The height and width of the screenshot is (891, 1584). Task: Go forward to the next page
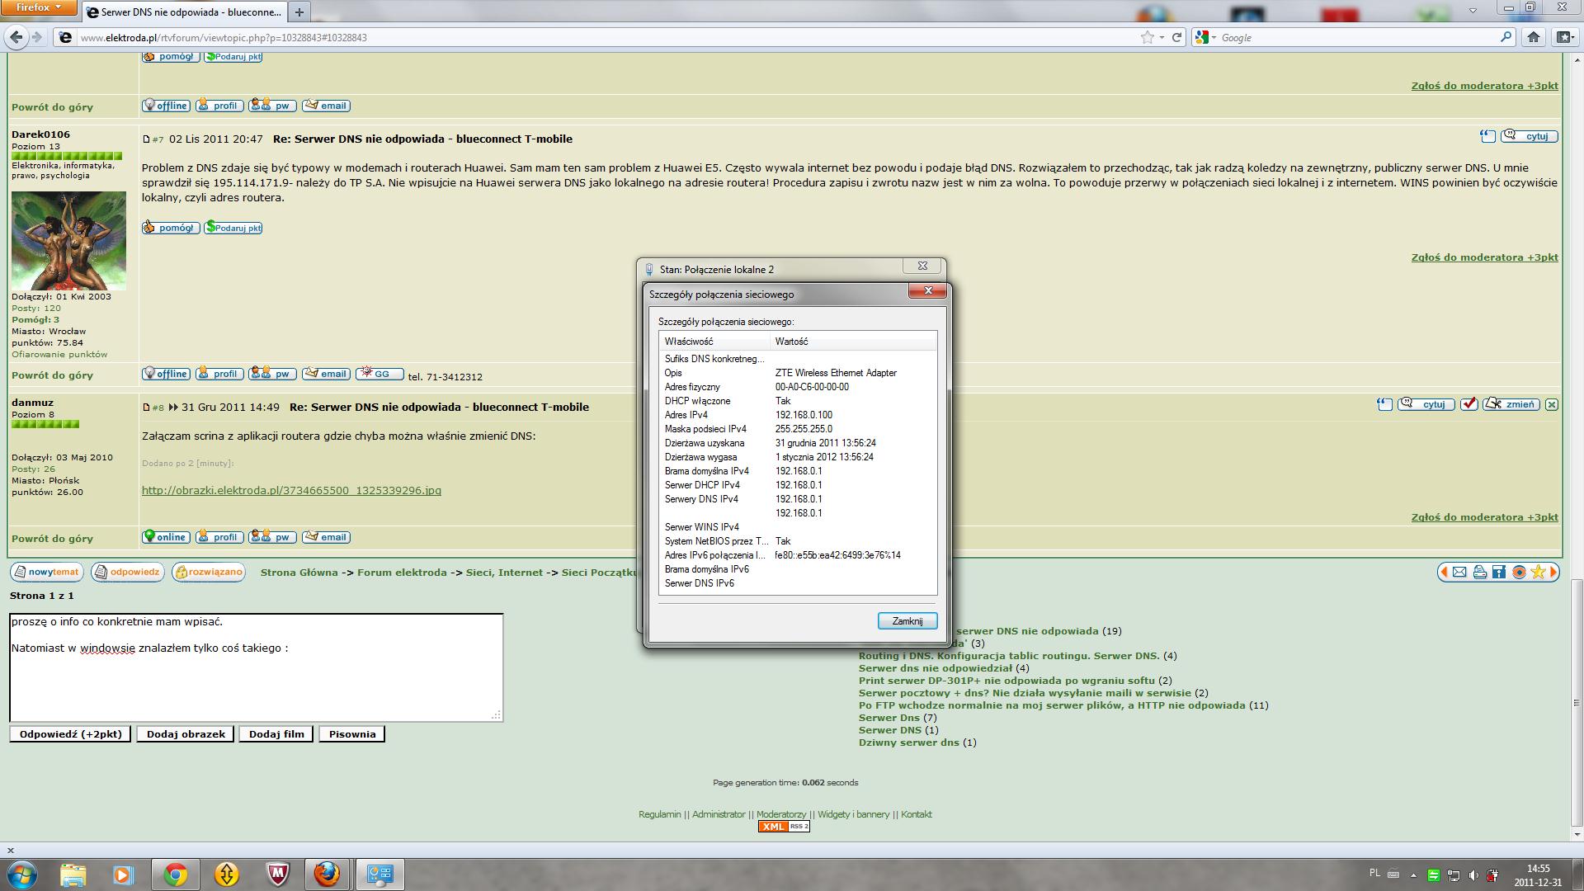[x=37, y=37]
